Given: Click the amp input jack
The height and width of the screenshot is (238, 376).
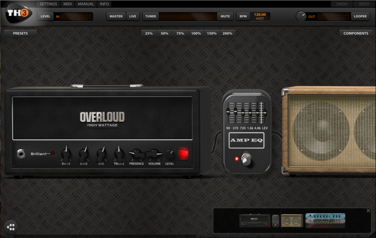Looking at the screenshot, I should (21, 154).
